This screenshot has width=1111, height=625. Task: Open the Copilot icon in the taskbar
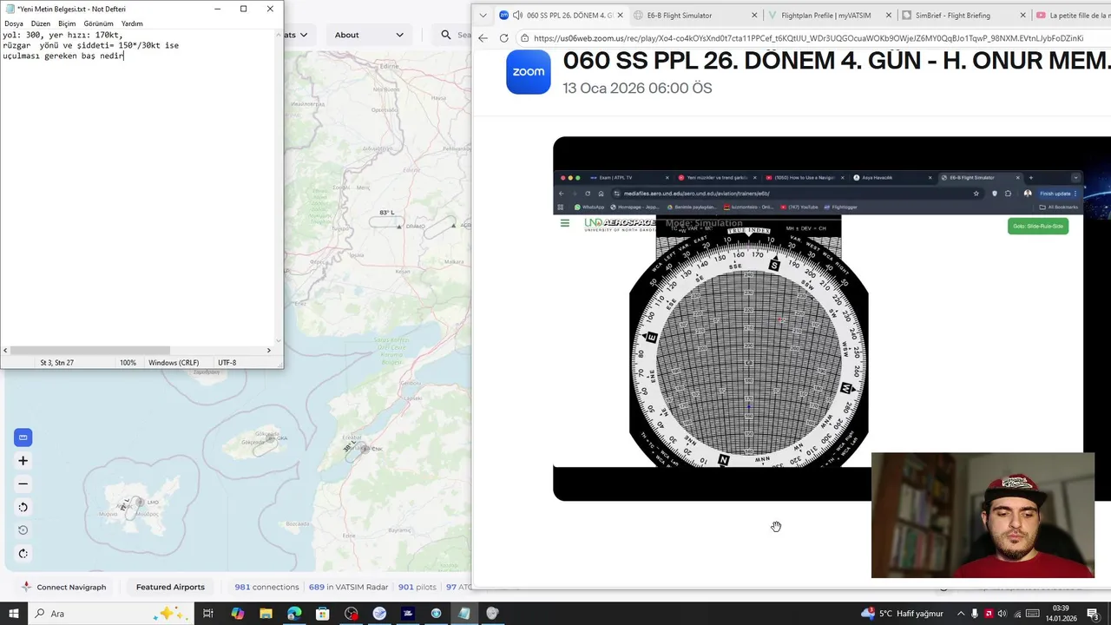click(237, 614)
